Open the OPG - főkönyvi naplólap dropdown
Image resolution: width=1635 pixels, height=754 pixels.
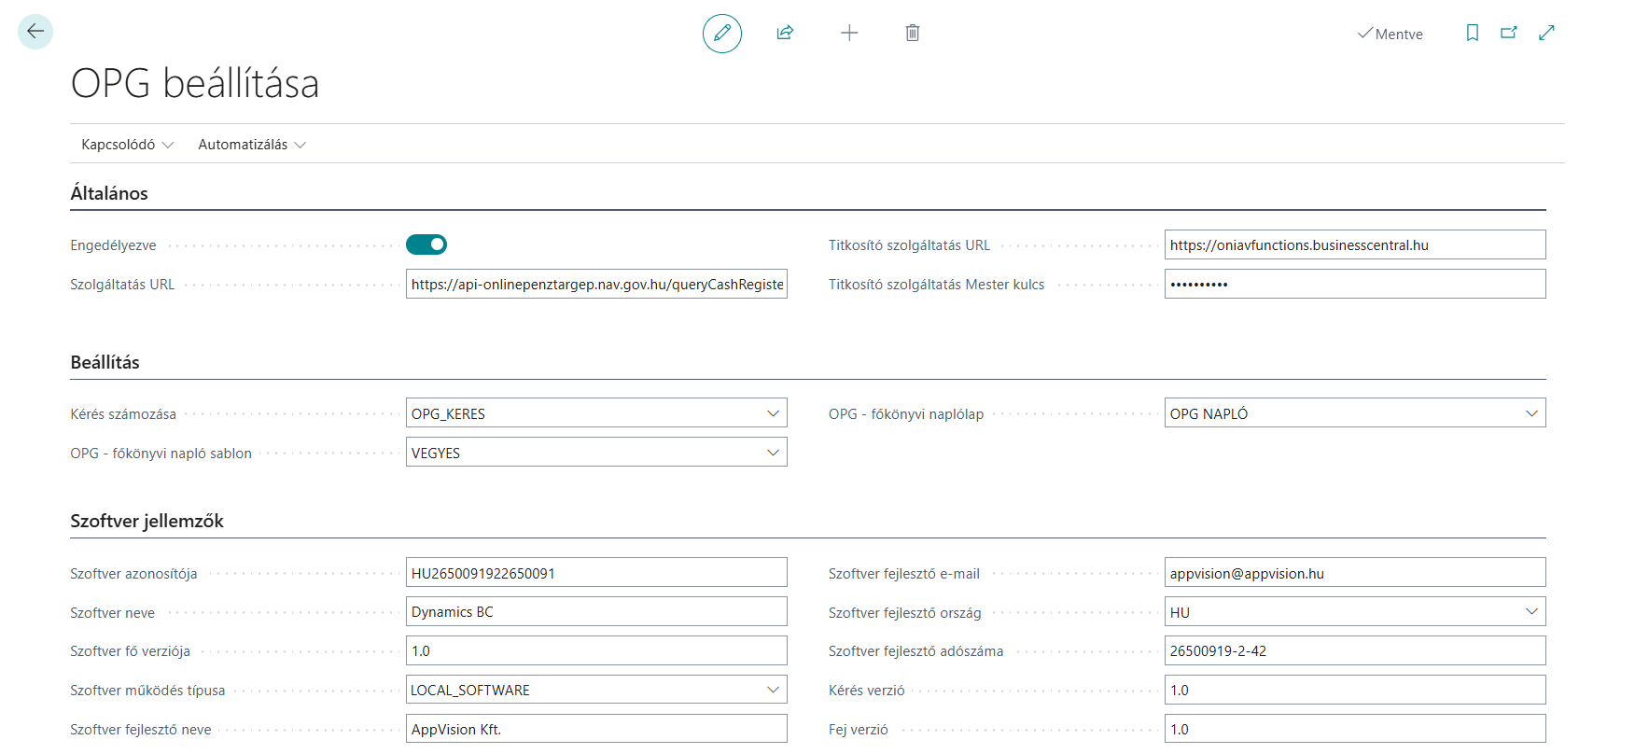click(x=1531, y=413)
